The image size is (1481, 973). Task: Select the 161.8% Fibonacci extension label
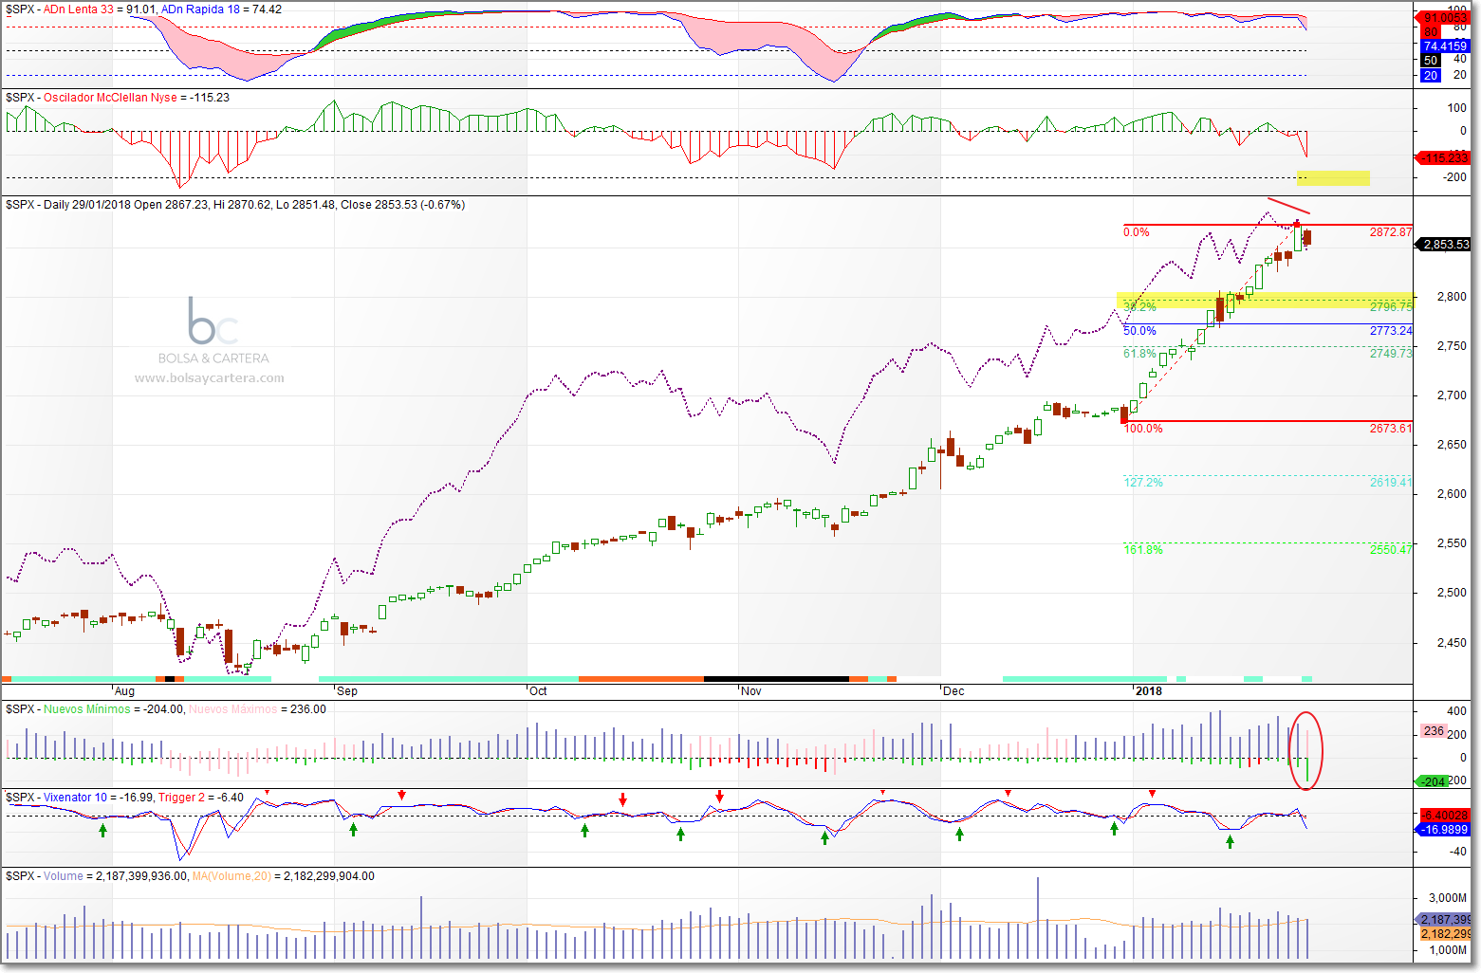tap(1142, 550)
